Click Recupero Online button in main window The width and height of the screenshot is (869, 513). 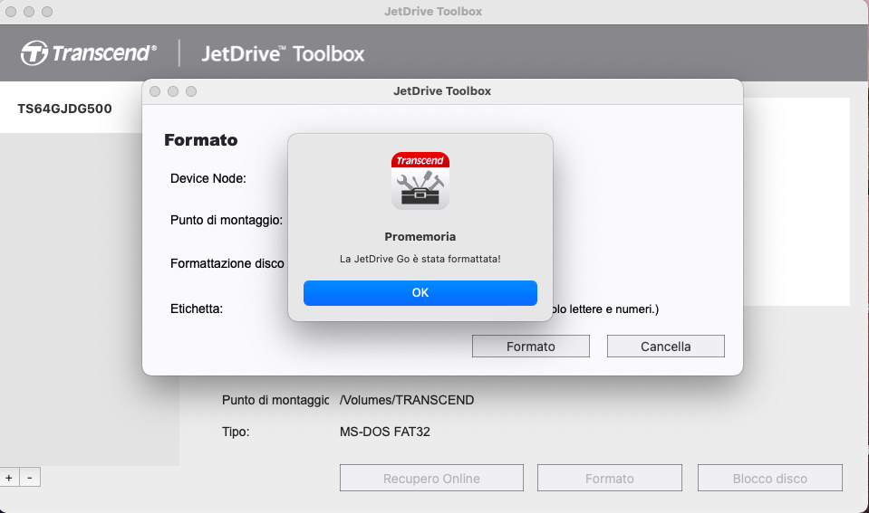[431, 478]
